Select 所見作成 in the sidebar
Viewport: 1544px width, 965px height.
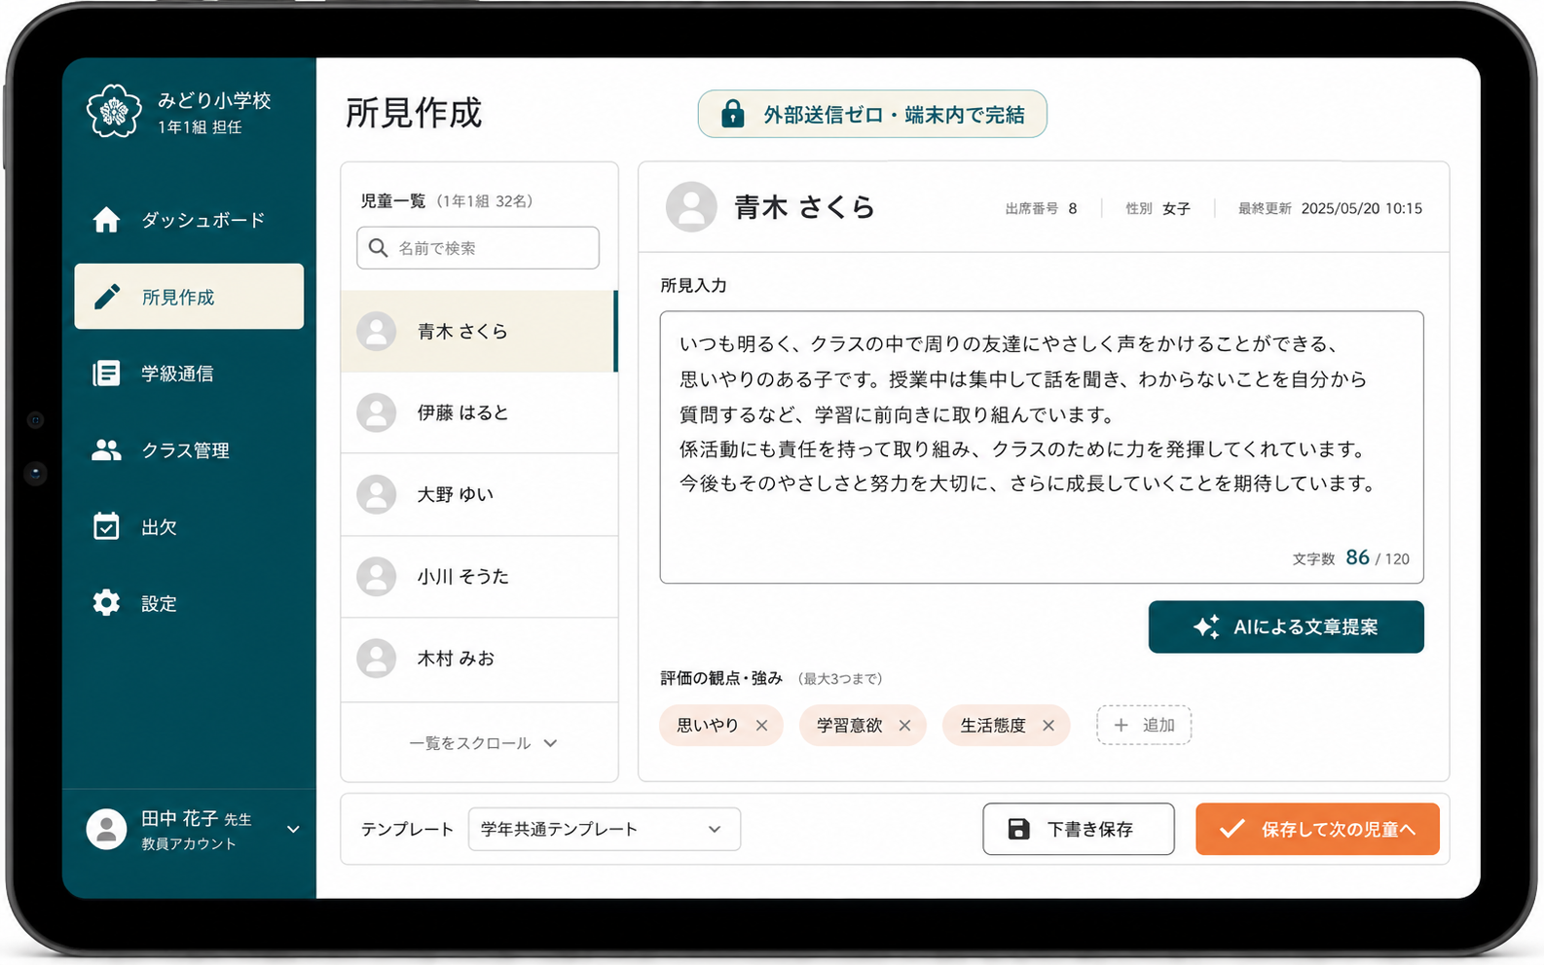(x=189, y=297)
